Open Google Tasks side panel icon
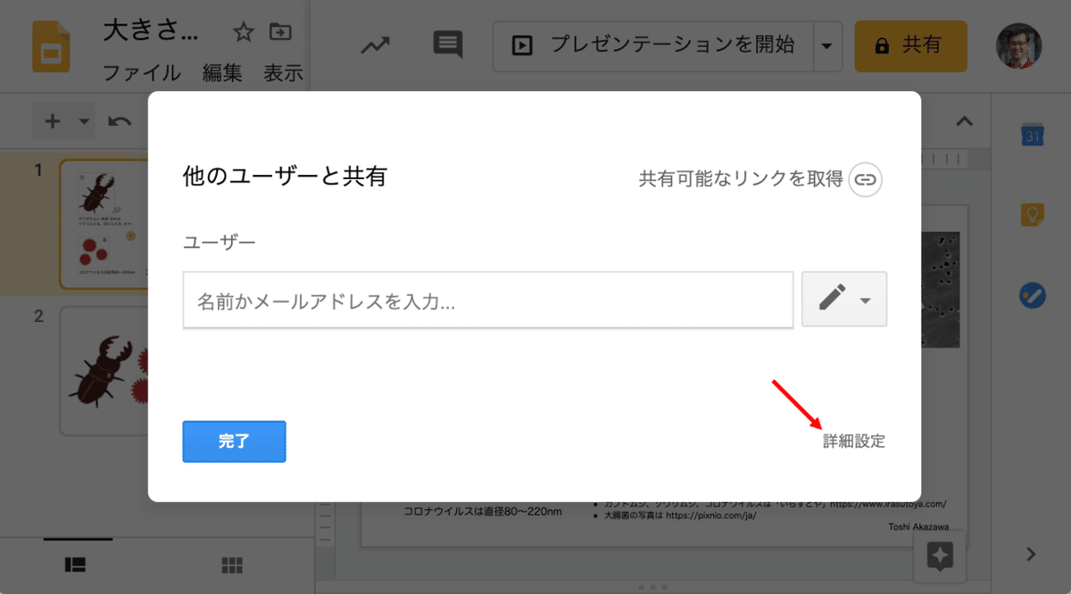Viewport: 1071px width, 594px height. pyautogui.click(x=1033, y=295)
